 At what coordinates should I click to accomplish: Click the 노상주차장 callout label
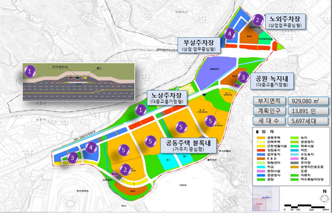pos(167,98)
